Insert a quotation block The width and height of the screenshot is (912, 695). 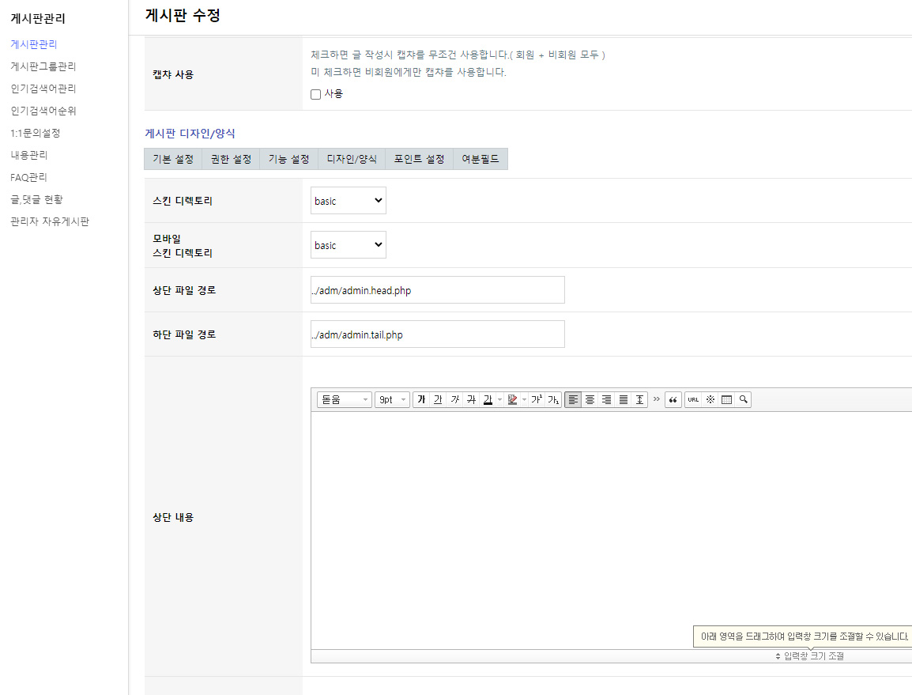(673, 399)
